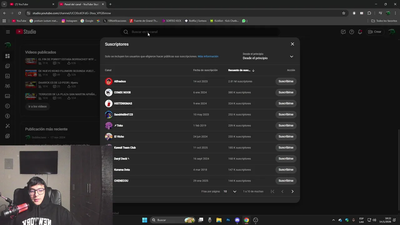Open the SORTEO KICK bookmark
400x225 pixels.
(x=172, y=21)
